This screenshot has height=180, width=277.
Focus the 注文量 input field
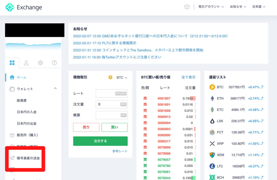point(112,104)
